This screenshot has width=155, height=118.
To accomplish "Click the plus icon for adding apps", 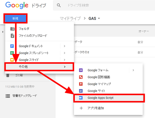I will coord(81,108).
